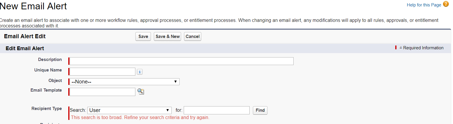Click the "search is too broad" error message
Image resolution: width=453 pixels, height=124 pixels.
(x=140, y=118)
